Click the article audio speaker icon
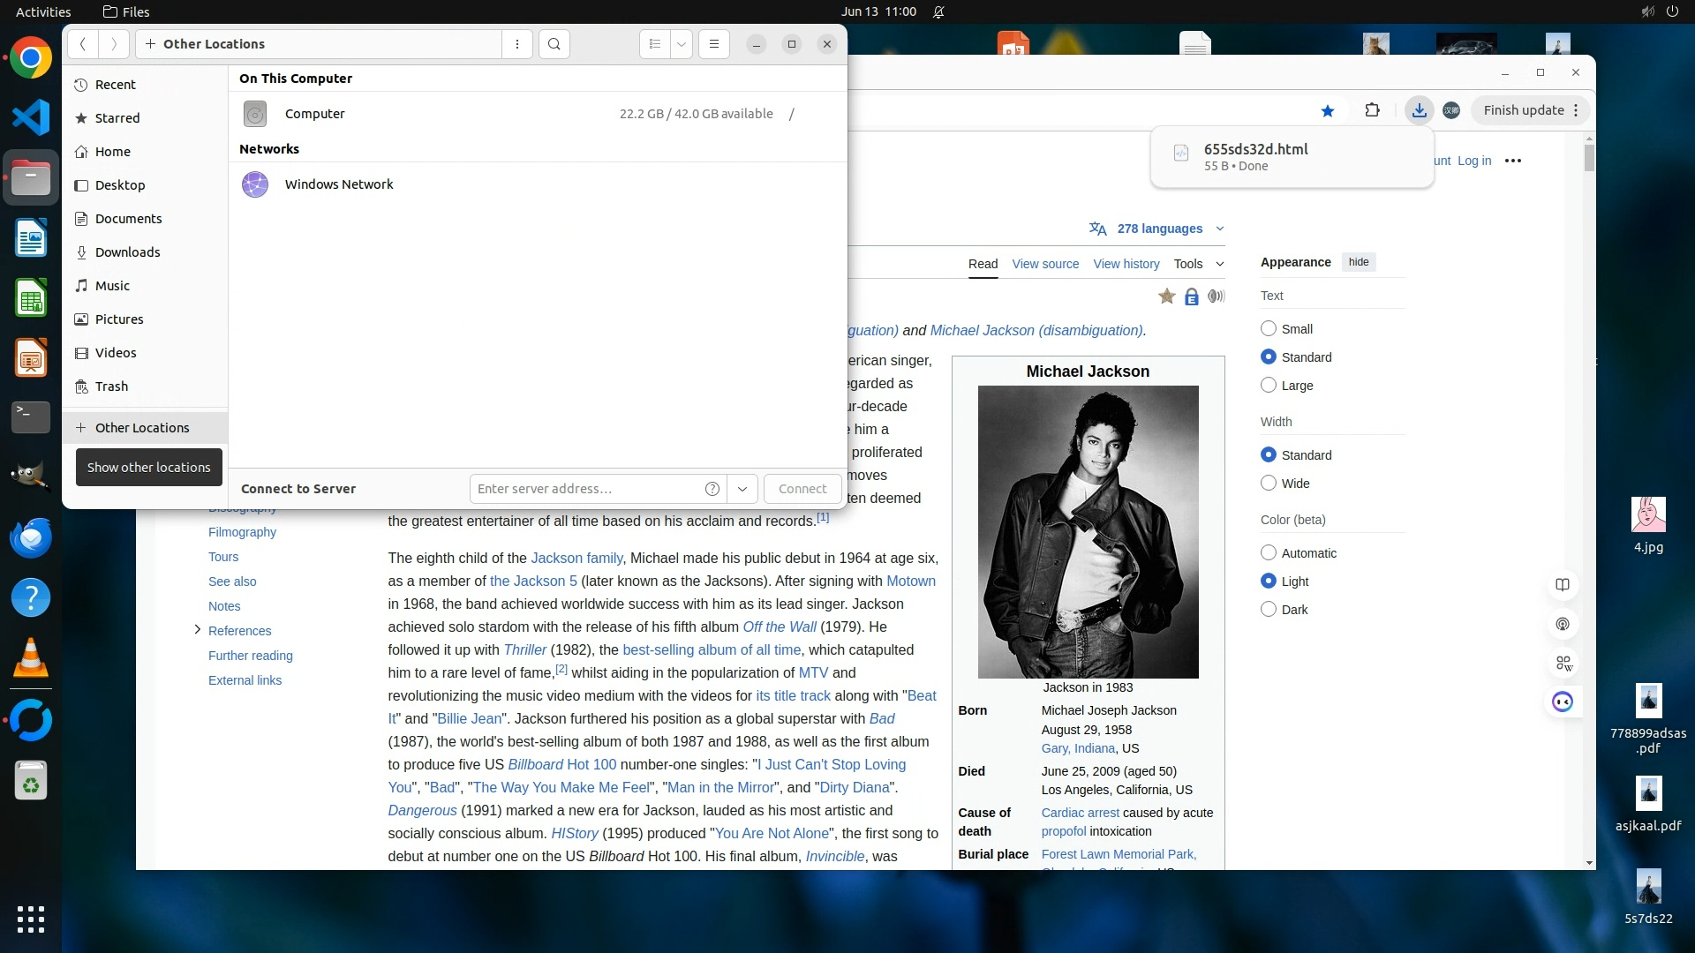Viewport: 1695px width, 953px height. (1217, 296)
